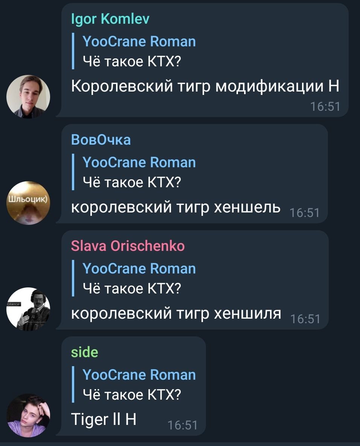360x446 pixels.
Task: Tap the ВовОчка sender name
Action: (101, 140)
